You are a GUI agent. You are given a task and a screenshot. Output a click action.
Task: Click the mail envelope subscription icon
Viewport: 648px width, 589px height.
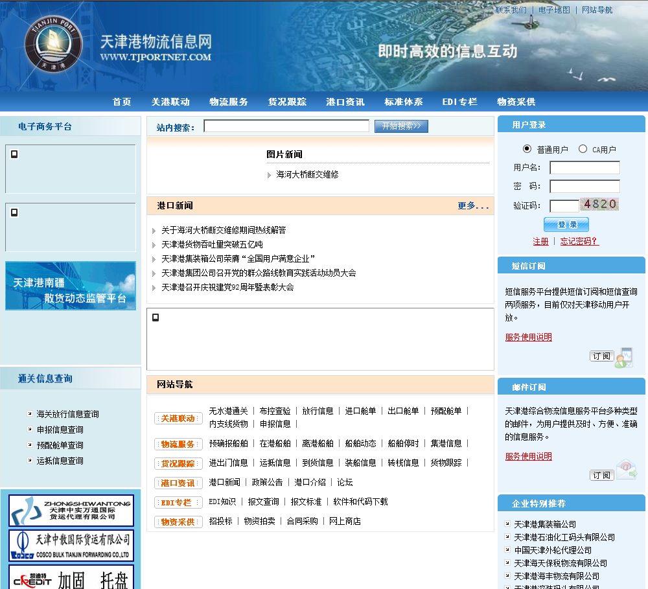point(627,470)
